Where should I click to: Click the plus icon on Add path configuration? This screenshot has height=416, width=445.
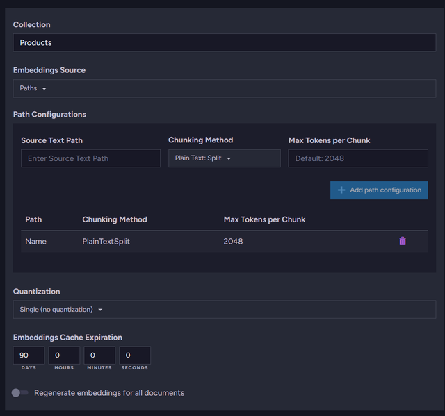[341, 190]
